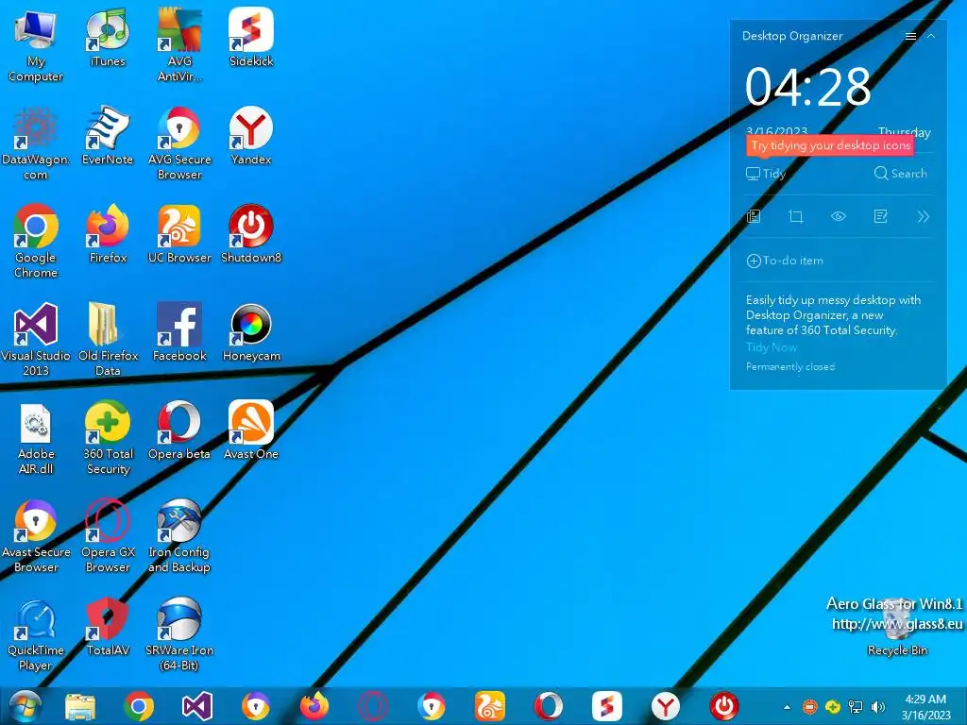Image resolution: width=967 pixels, height=725 pixels.
Task: Click Shutdown8 taskbar icon
Action: coord(724,706)
